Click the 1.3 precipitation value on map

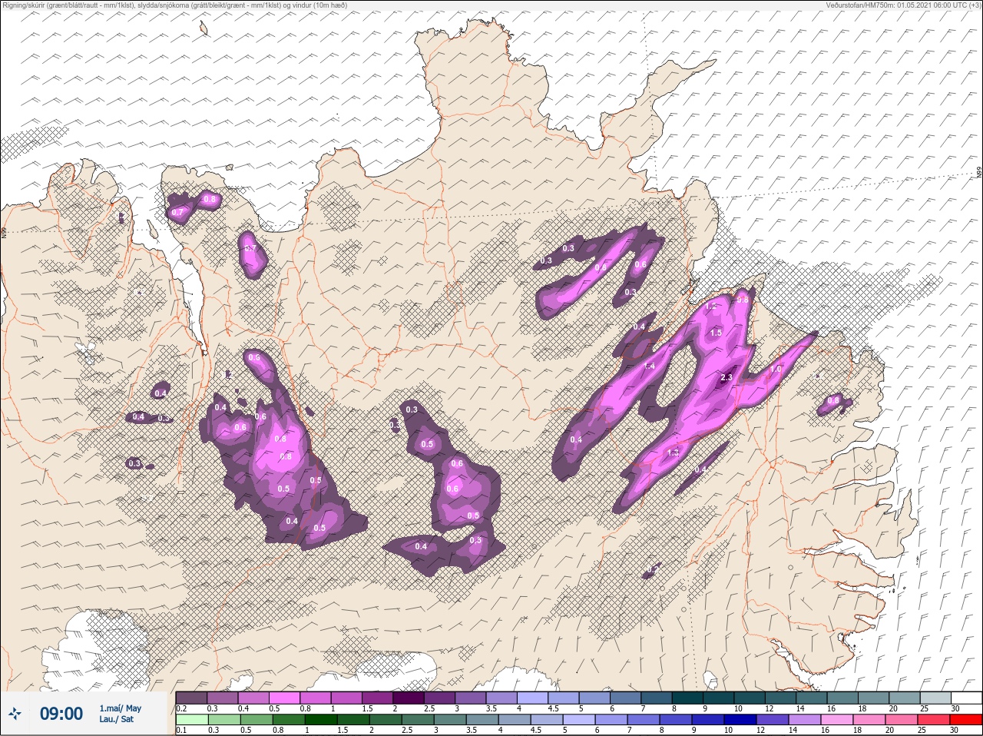674,453
